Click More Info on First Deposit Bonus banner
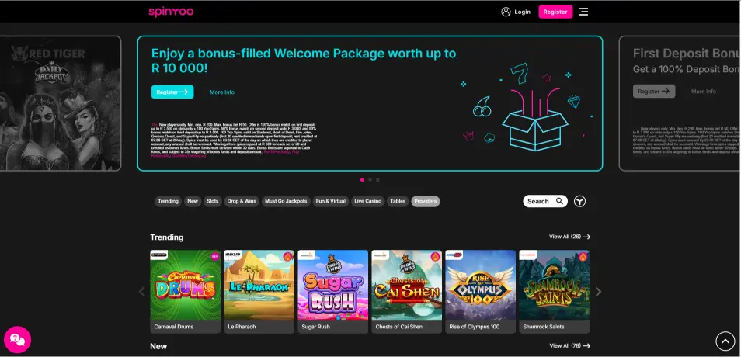 pyautogui.click(x=704, y=91)
